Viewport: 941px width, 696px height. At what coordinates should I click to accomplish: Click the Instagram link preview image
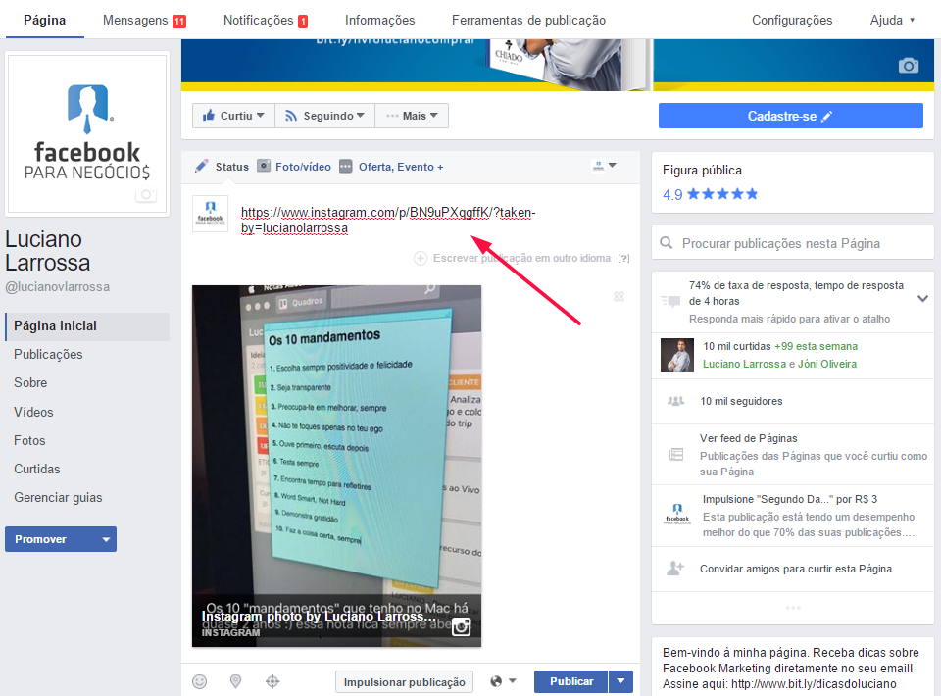coord(336,467)
